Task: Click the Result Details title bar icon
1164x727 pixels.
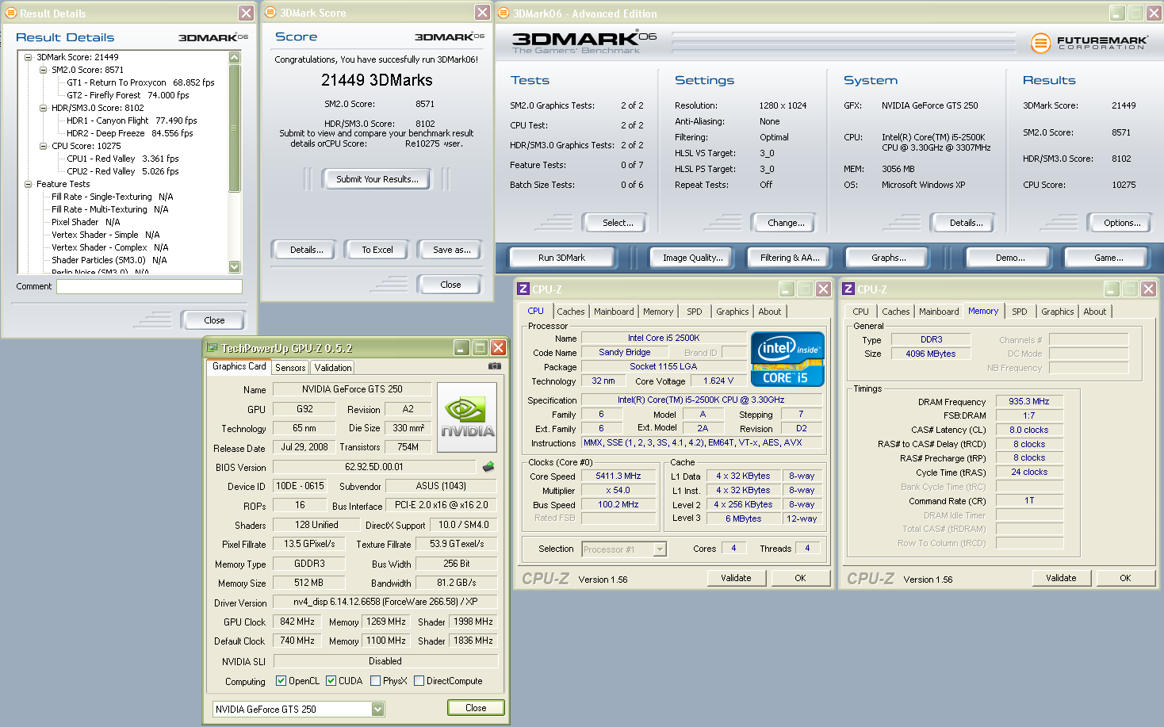Action: coord(11,13)
